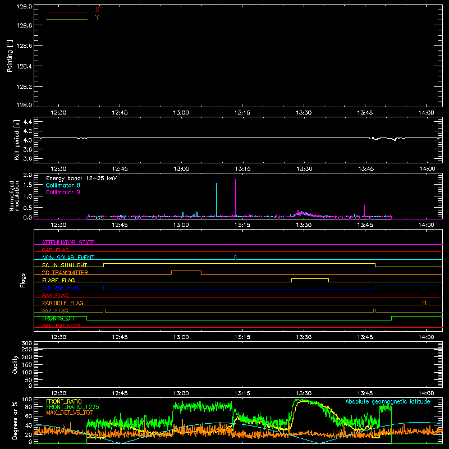Click the FRONT_RATIO_1225 legend entry
Image resolution: width=449 pixels, height=449 pixels.
(x=72, y=407)
